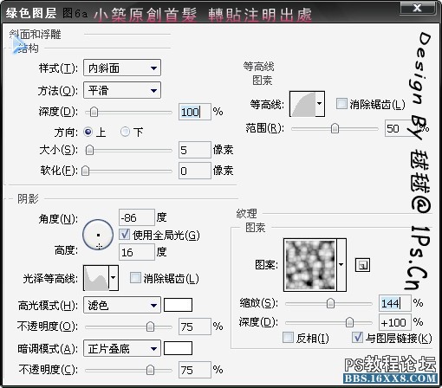The width and height of the screenshot is (442, 388).
Task: Click the new preset from pattern icon
Action: (362, 265)
